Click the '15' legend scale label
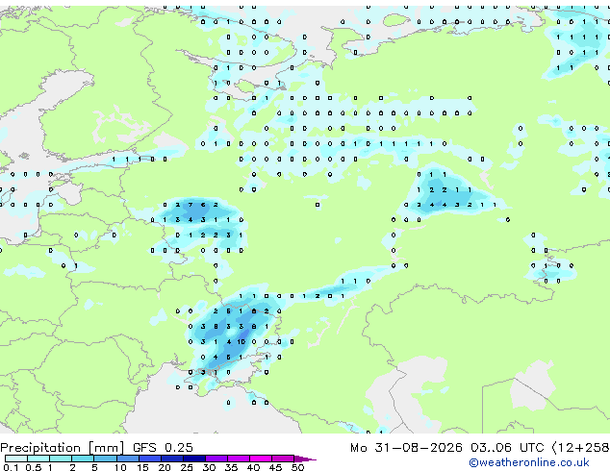610x471 pixels. (x=142, y=467)
